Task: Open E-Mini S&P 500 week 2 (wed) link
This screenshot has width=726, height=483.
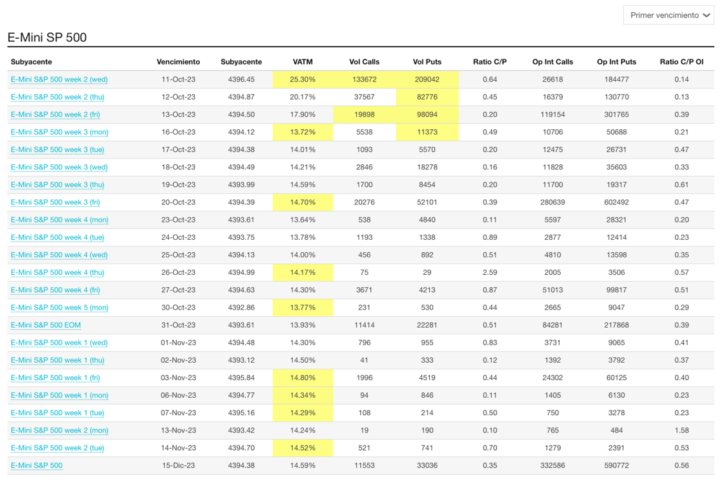Action: click(59, 80)
